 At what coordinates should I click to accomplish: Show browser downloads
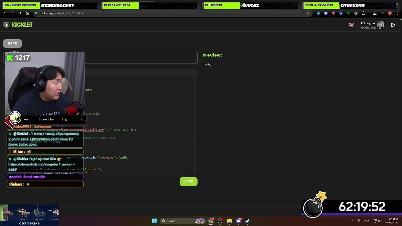(375, 13)
